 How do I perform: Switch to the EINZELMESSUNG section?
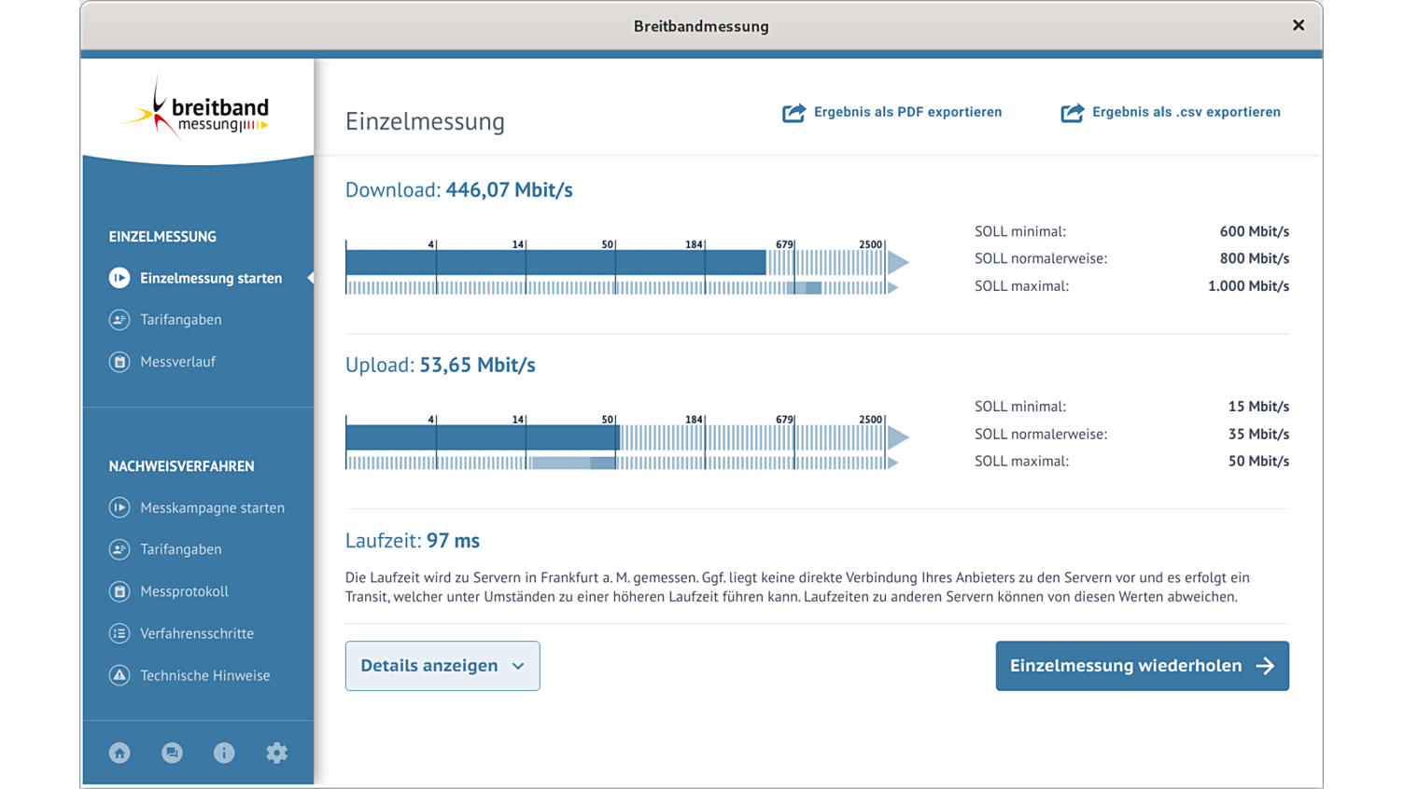162,236
